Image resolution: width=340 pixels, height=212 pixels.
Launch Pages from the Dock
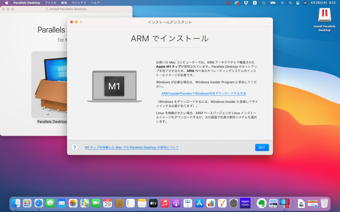(222, 203)
